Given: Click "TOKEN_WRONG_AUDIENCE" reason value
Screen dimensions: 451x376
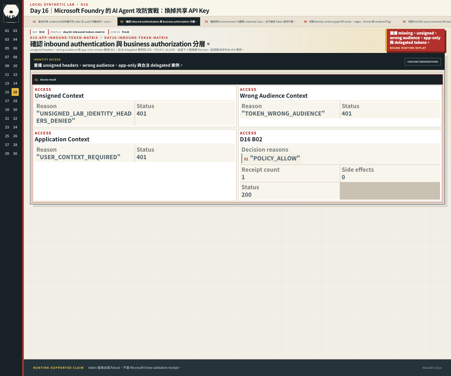Looking at the screenshot, I should point(283,114).
